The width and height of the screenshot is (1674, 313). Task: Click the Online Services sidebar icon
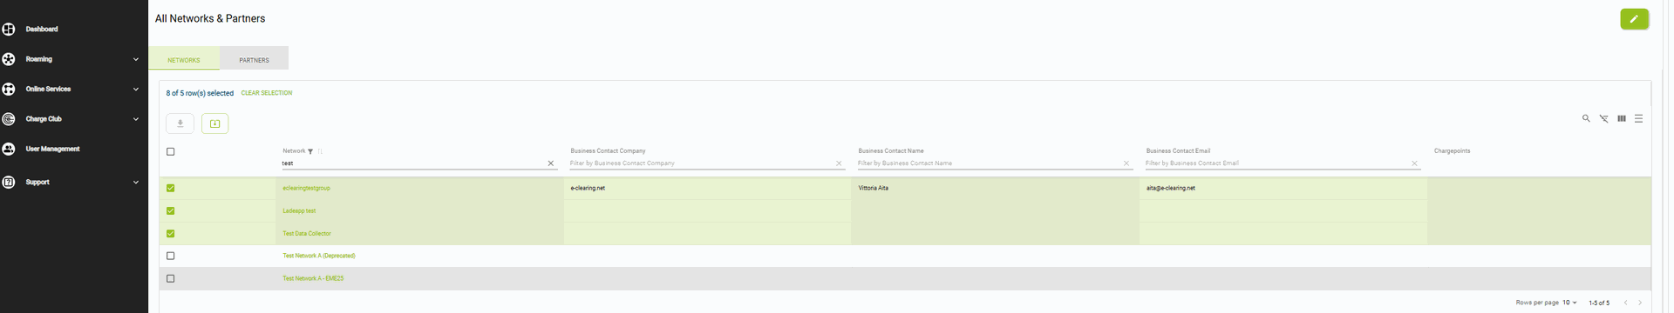pos(9,89)
